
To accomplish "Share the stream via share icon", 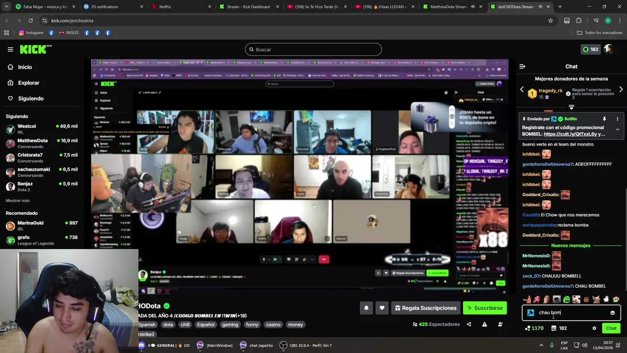I will tap(469, 325).
